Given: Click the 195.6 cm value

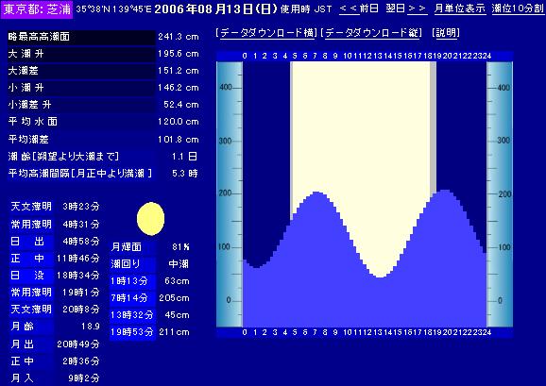Looking at the screenshot, I should 179,54.
